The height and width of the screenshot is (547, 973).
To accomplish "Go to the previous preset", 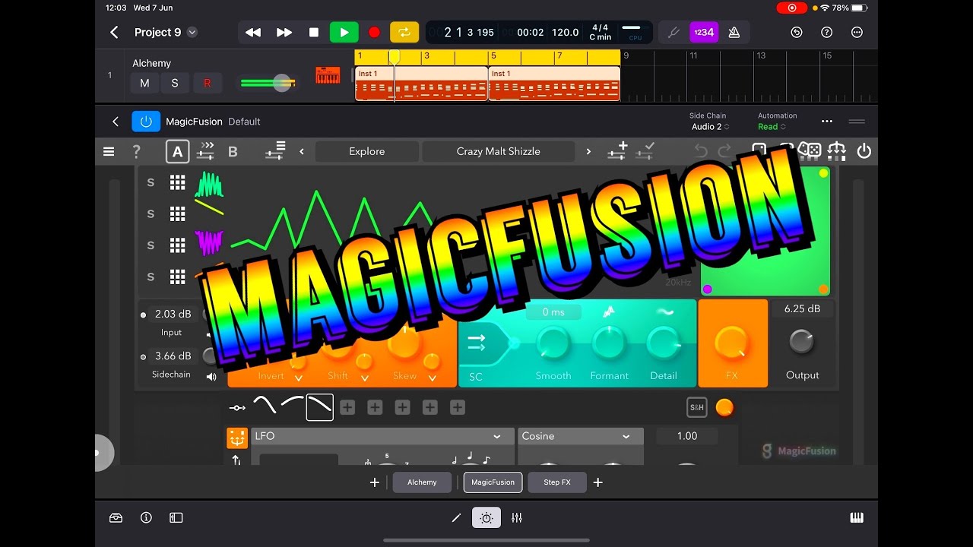I will click(x=302, y=151).
